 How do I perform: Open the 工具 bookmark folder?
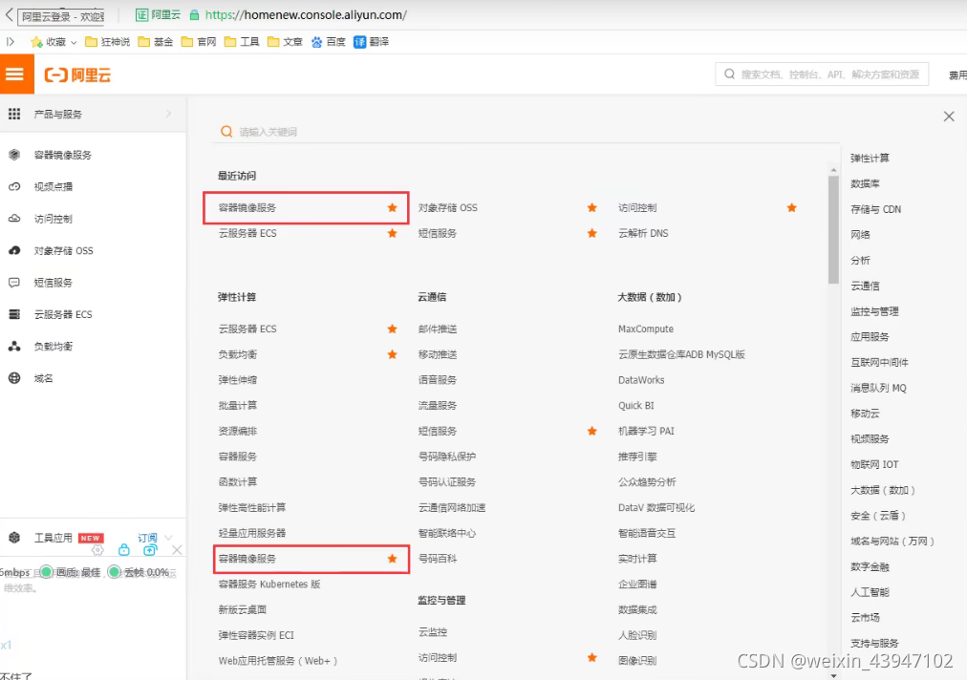pyautogui.click(x=242, y=42)
